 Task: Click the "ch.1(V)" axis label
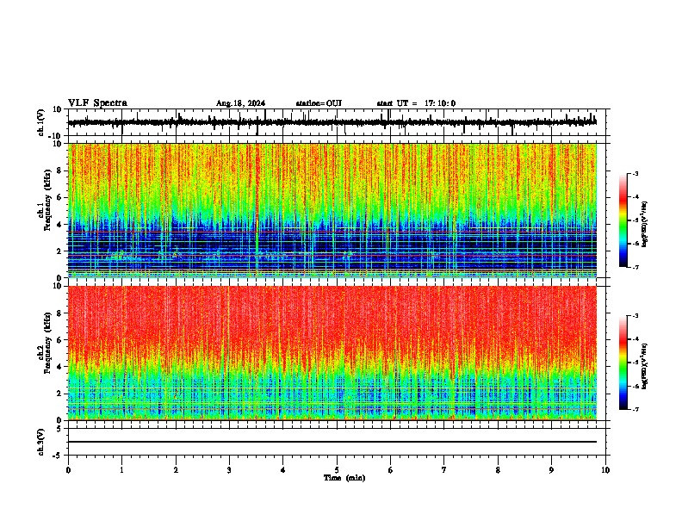click(x=41, y=122)
